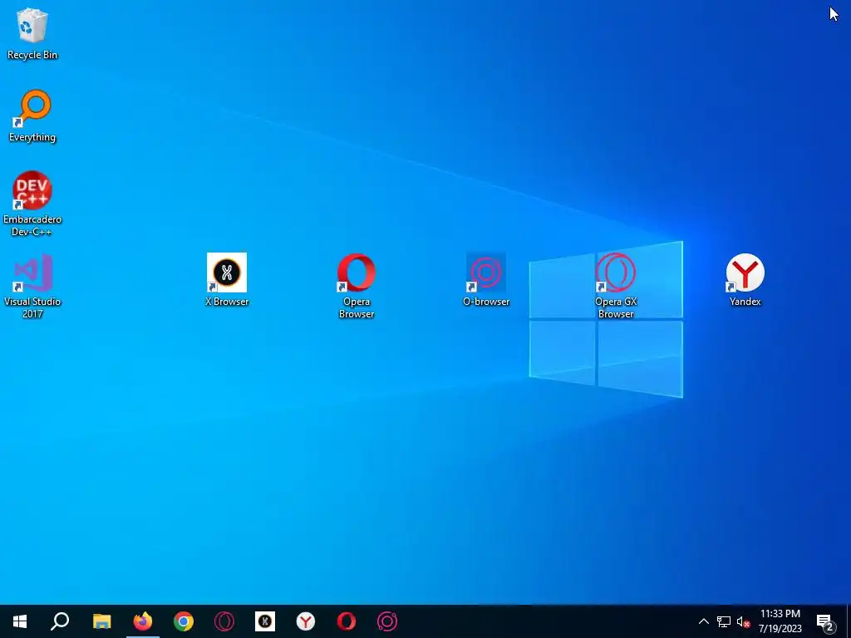Select the Opera GX Browser desktop shortcut
Image resolution: width=851 pixels, height=638 pixels.
click(x=616, y=286)
